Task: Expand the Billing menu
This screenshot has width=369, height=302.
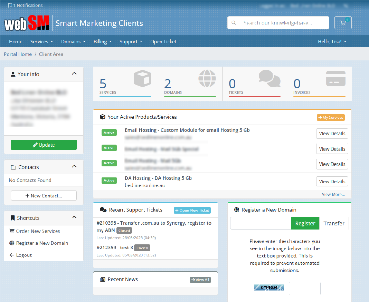Action: 102,41
